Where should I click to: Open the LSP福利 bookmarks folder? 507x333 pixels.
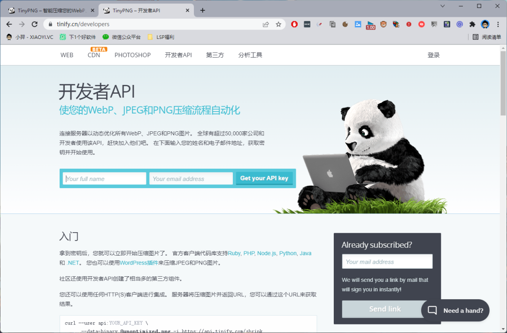click(161, 37)
